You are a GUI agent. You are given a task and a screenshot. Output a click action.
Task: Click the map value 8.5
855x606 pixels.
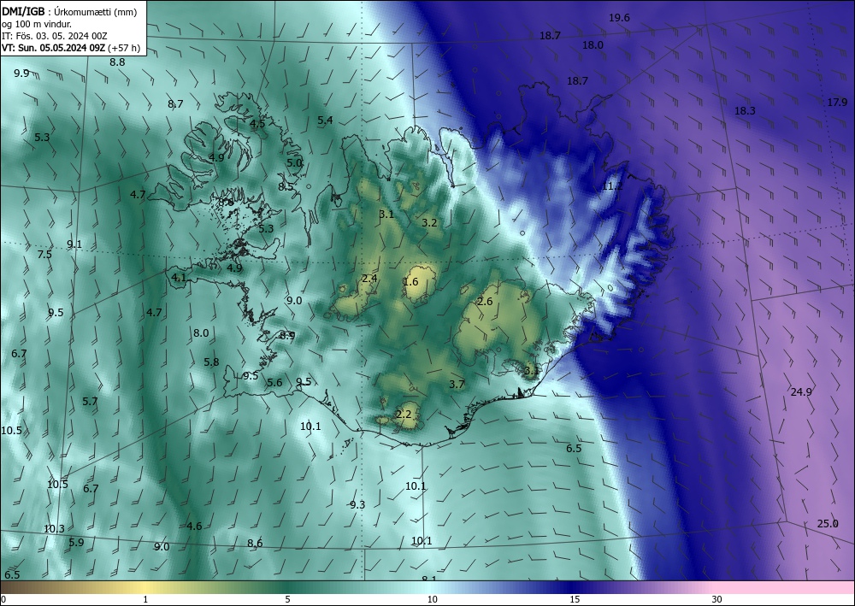click(x=286, y=187)
